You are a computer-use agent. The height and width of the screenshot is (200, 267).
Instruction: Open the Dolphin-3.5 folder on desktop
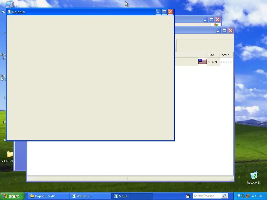tap(10, 154)
